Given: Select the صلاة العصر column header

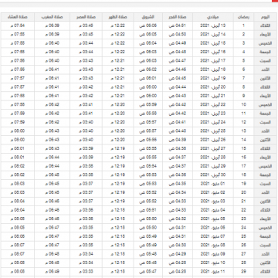Looking at the screenshot, I should coord(86,17).
